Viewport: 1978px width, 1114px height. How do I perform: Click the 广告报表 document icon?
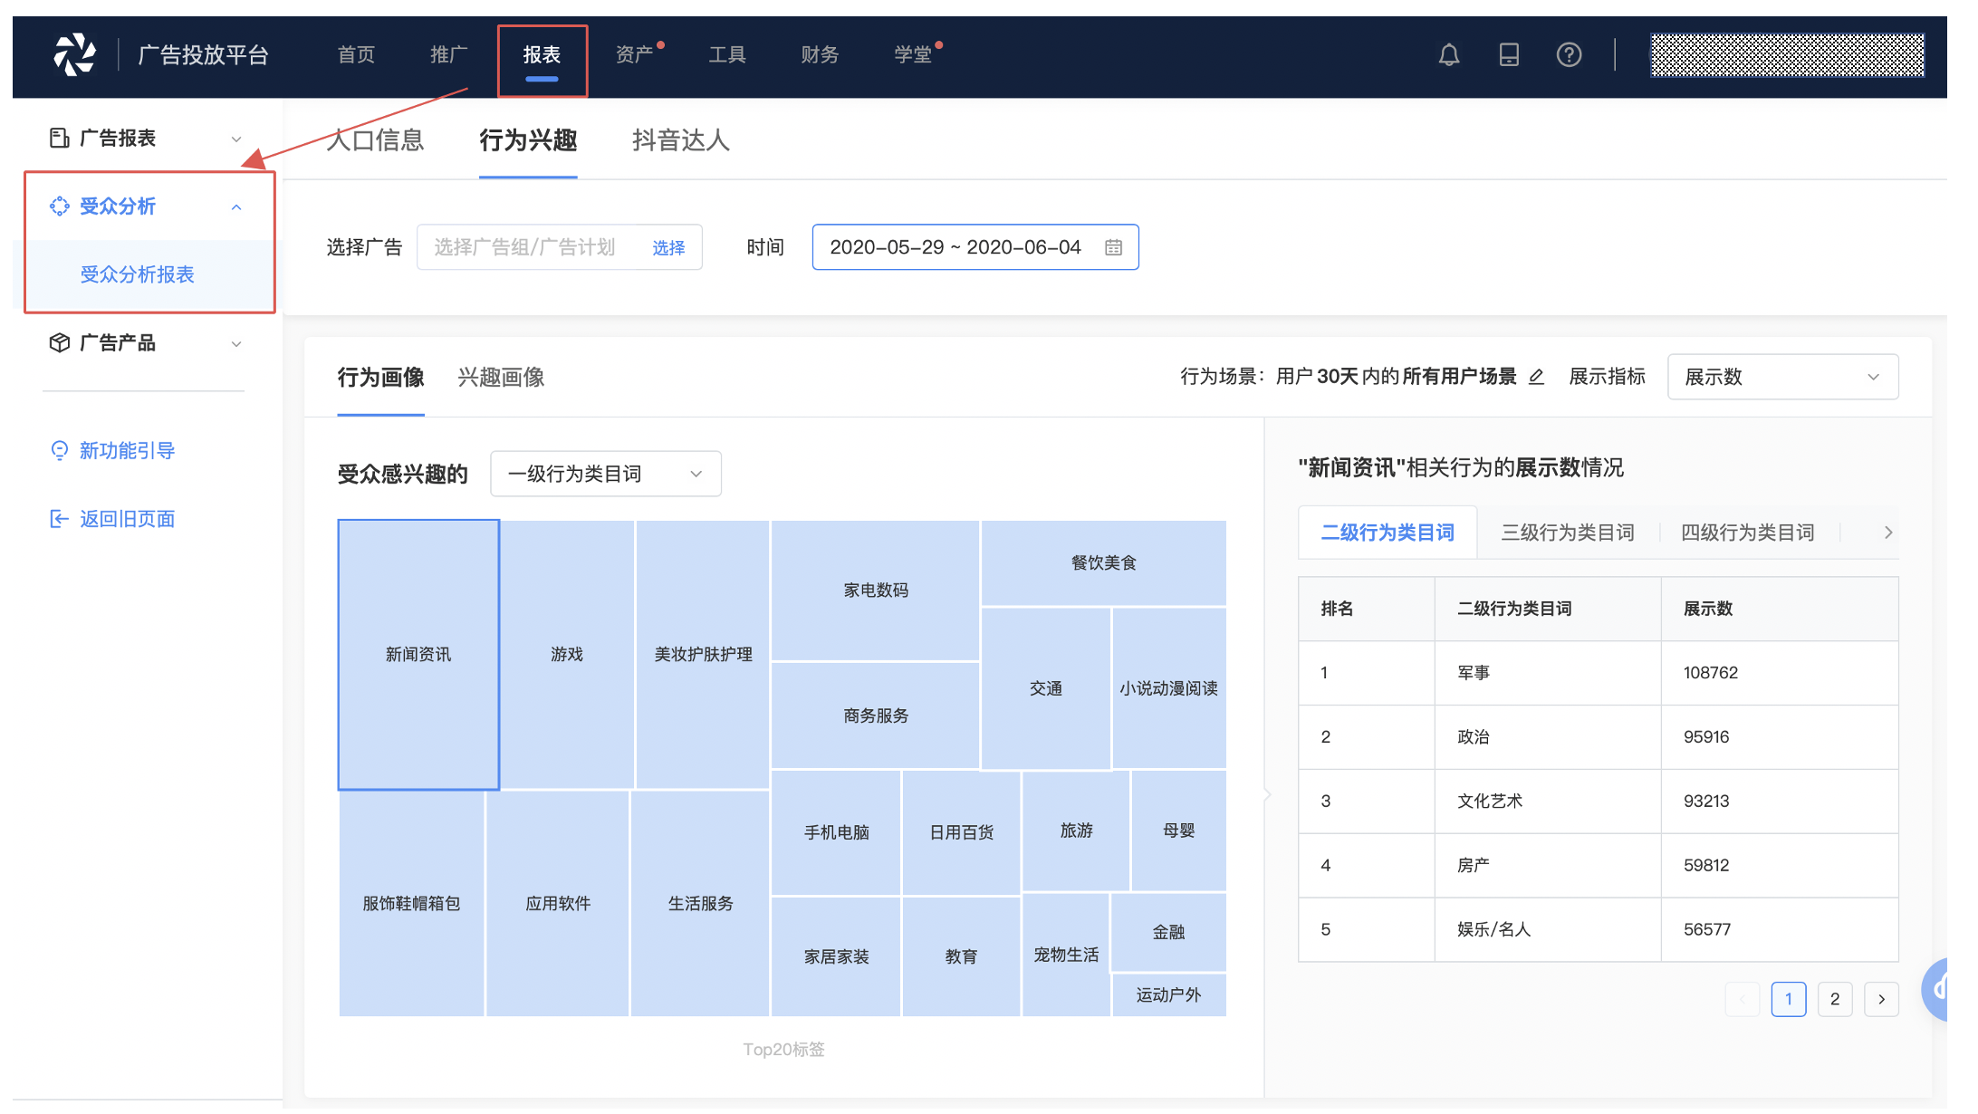(x=59, y=138)
